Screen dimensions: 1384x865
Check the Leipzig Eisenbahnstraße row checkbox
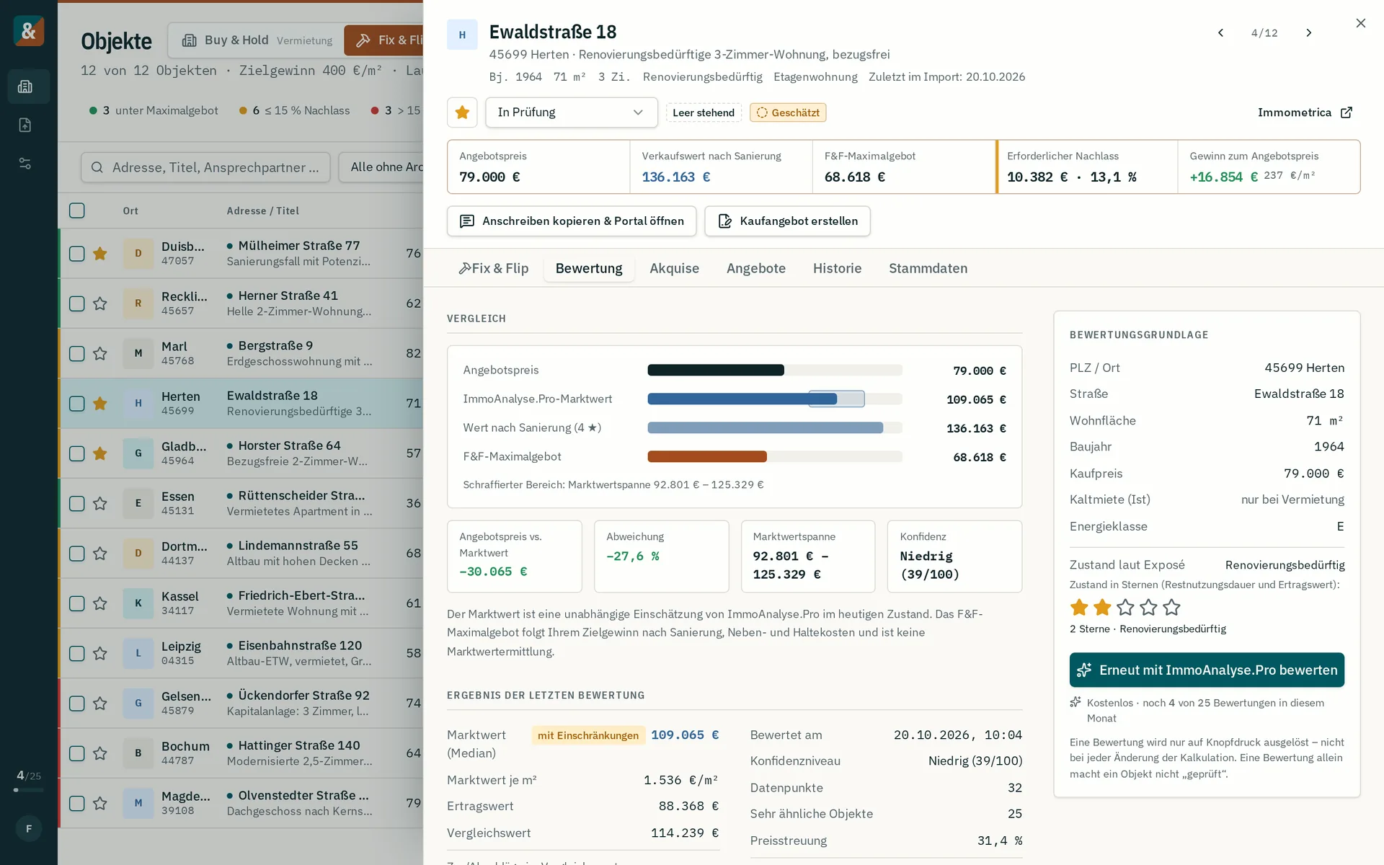[77, 653]
